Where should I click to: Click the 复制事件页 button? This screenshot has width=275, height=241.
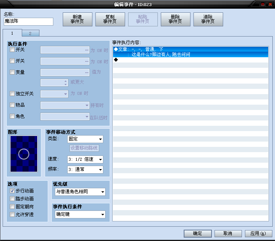(110, 19)
